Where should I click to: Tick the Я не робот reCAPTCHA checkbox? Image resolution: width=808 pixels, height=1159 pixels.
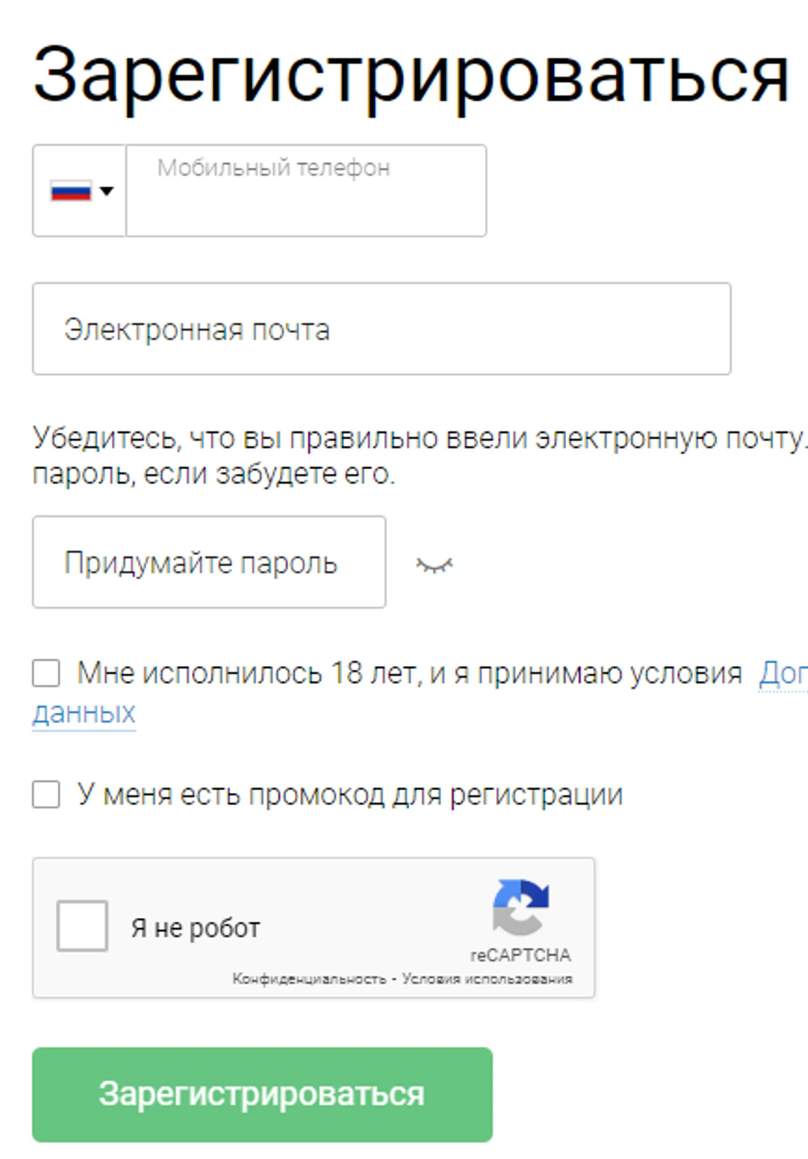(82, 927)
